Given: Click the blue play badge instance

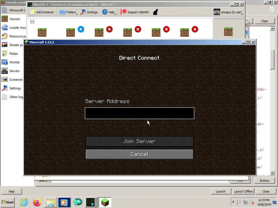Looking at the screenshot, I should [81, 29].
